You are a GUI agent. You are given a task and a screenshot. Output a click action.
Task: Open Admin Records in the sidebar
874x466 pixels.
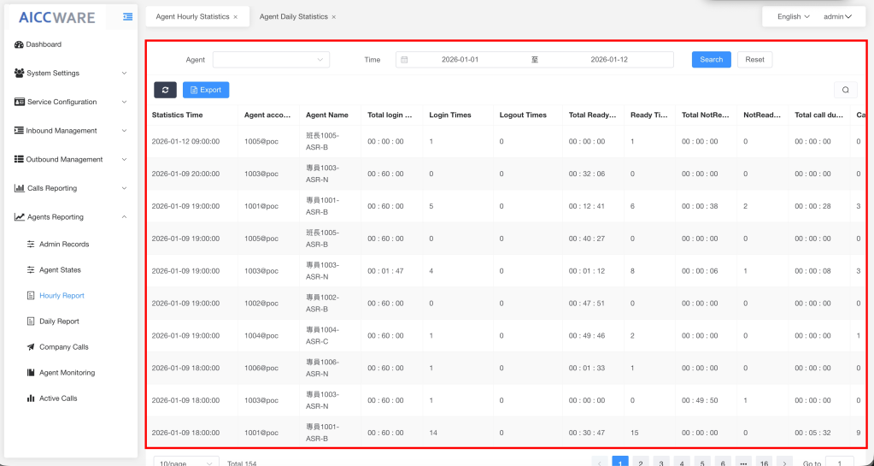(64, 245)
